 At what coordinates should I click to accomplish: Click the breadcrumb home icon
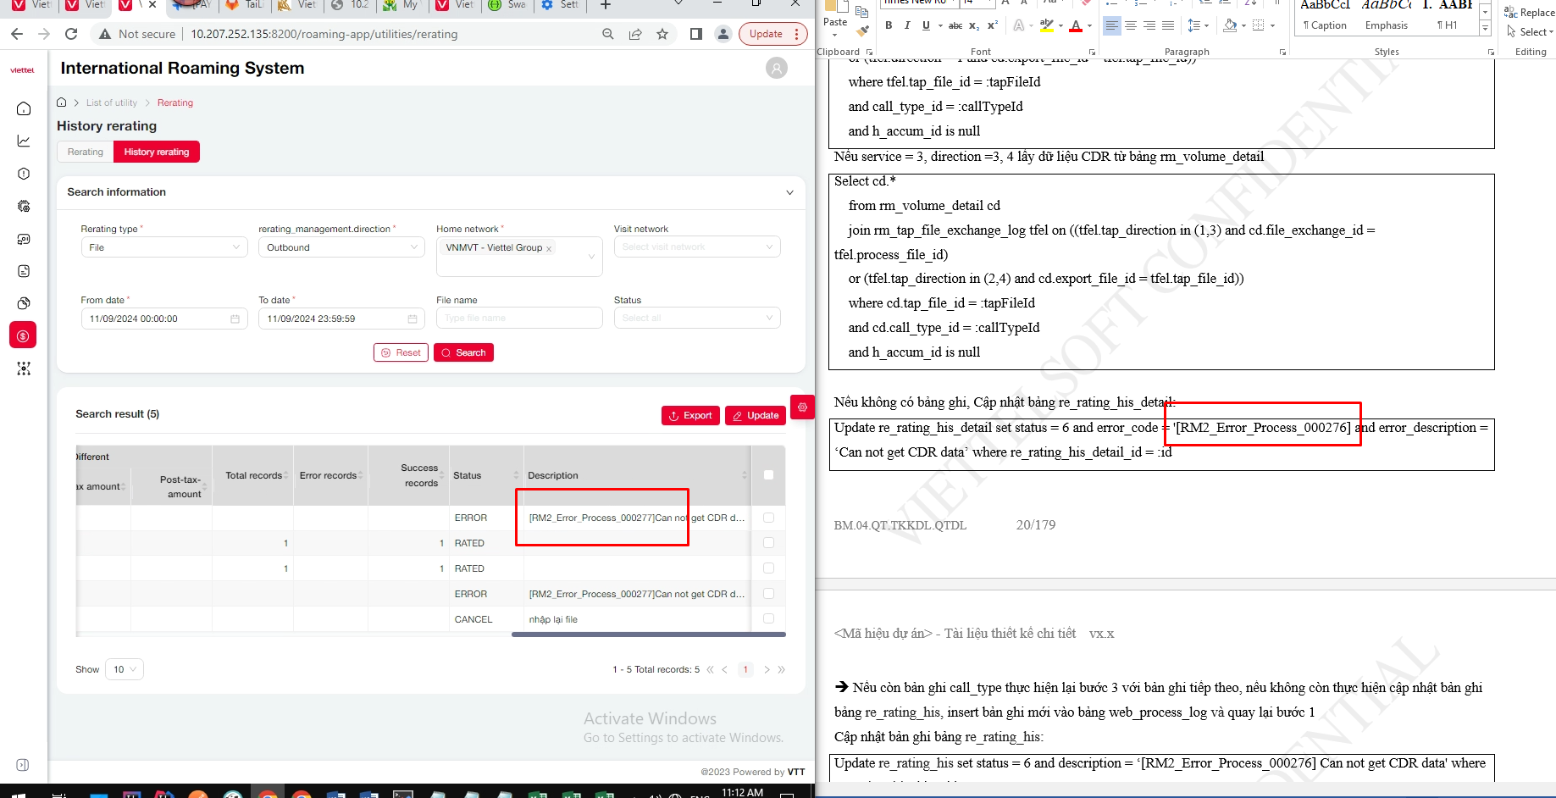click(62, 103)
